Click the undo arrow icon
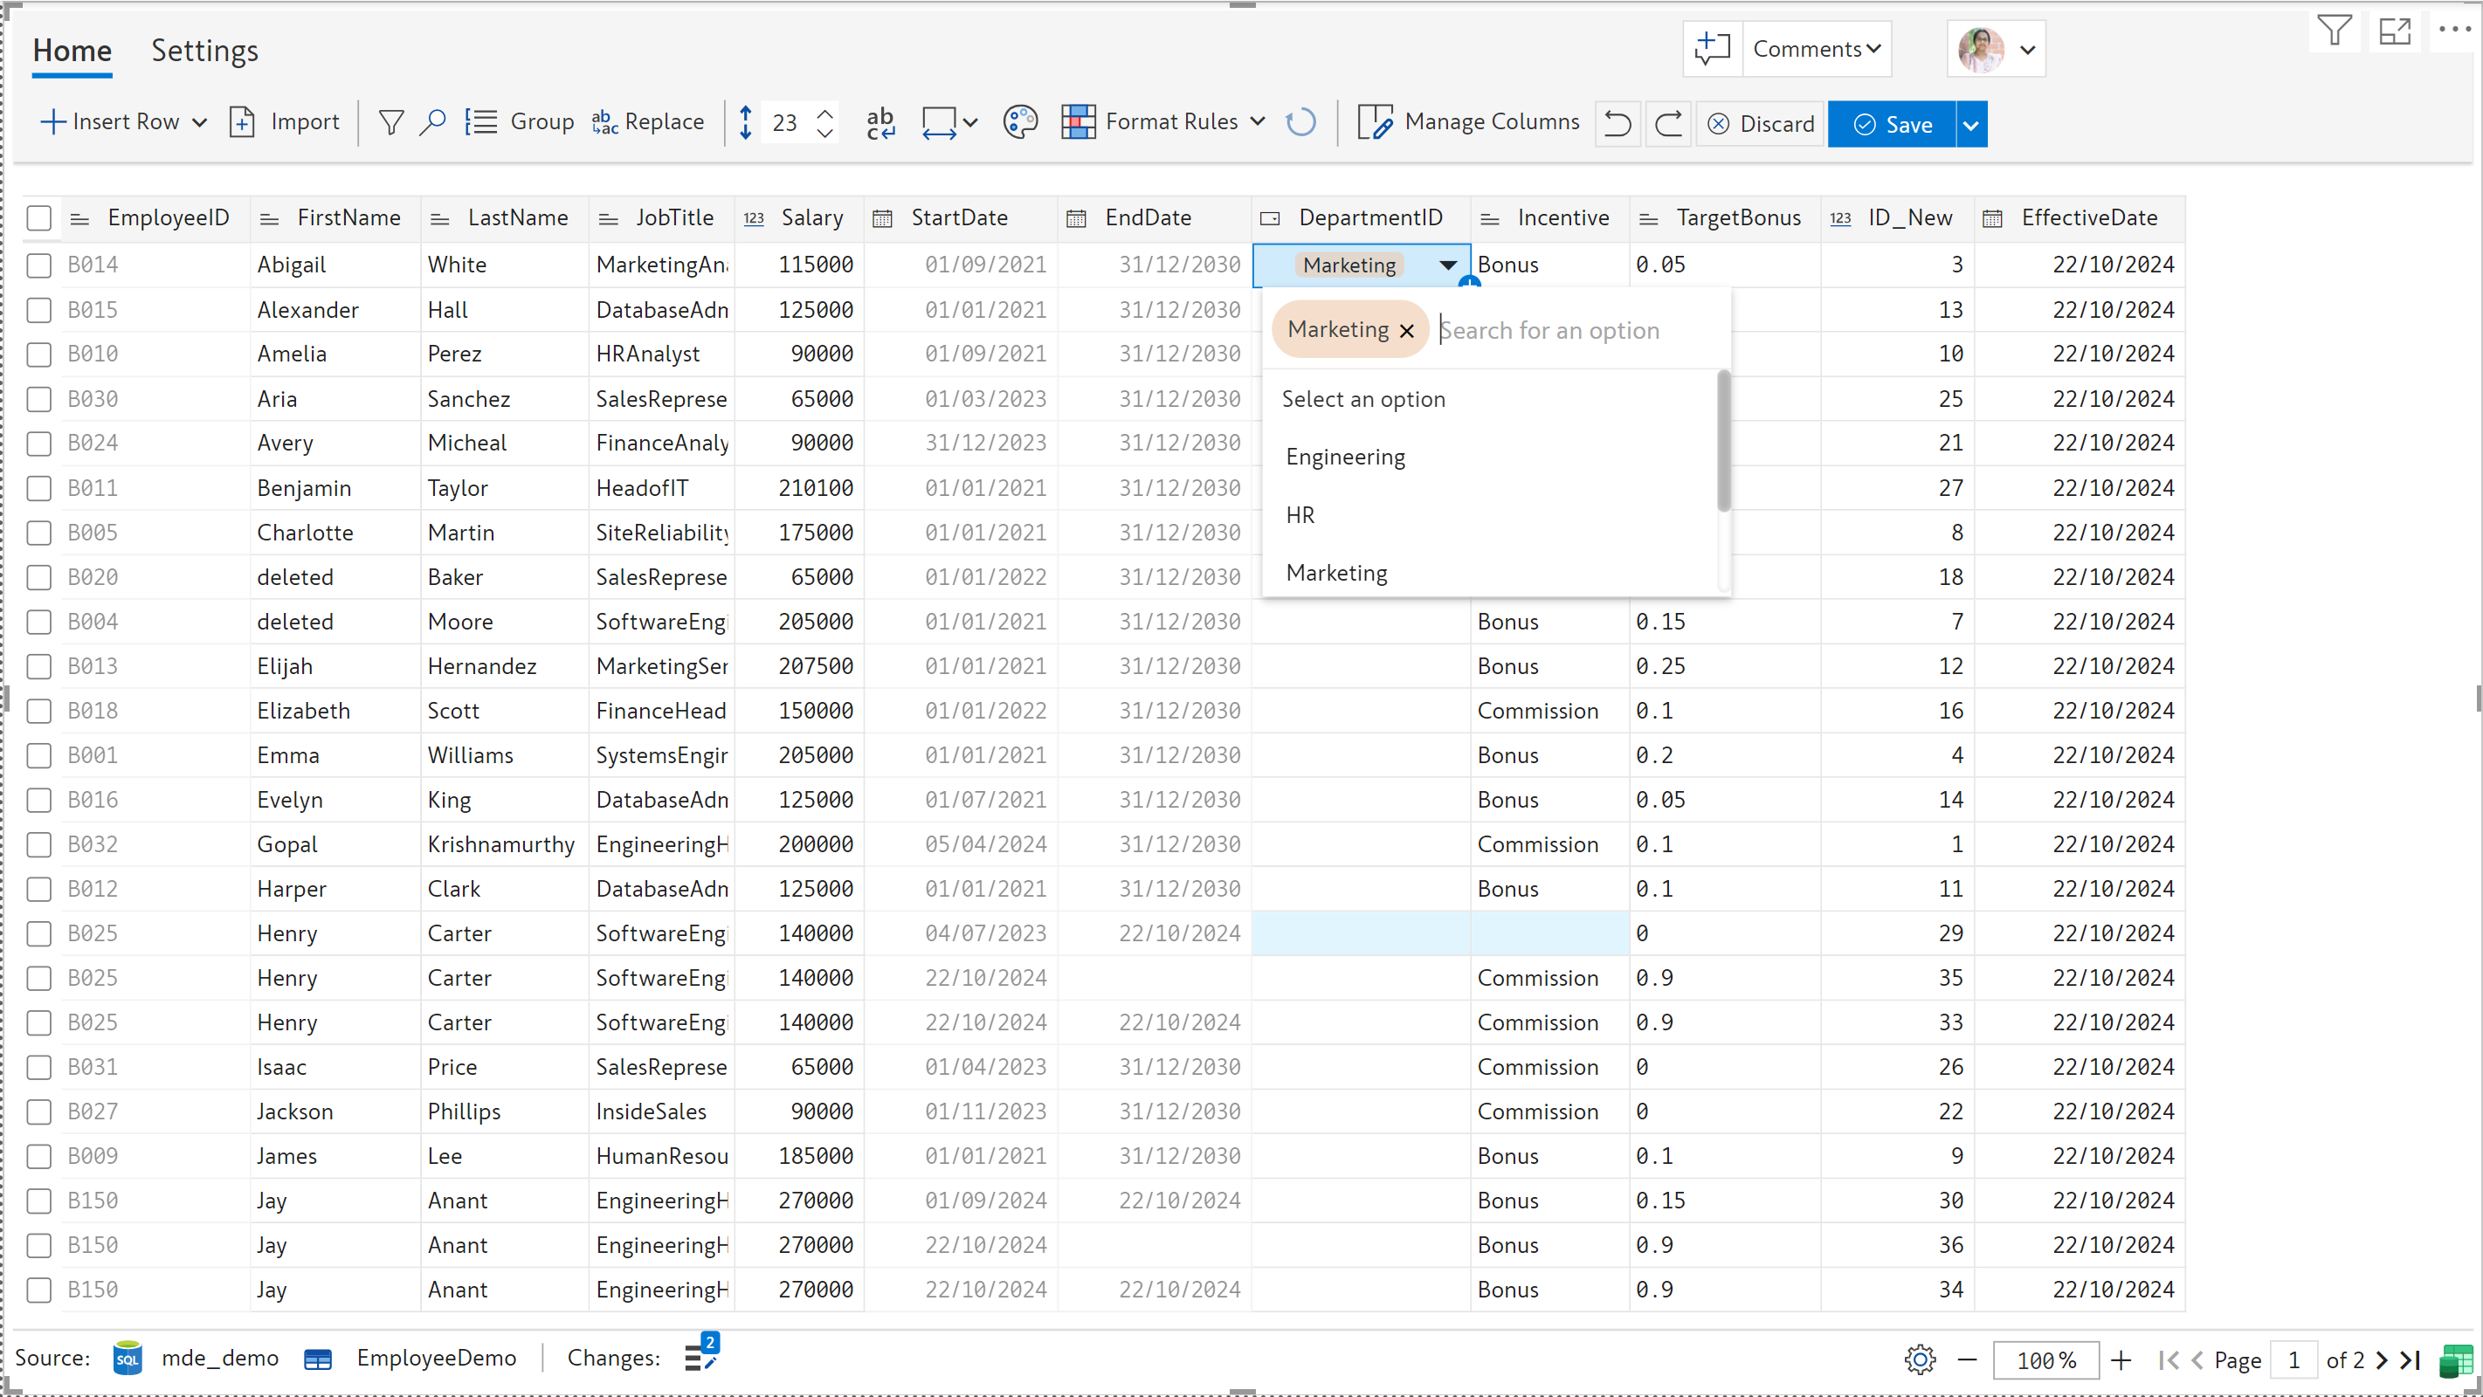2483x1397 pixels. (x=1617, y=123)
